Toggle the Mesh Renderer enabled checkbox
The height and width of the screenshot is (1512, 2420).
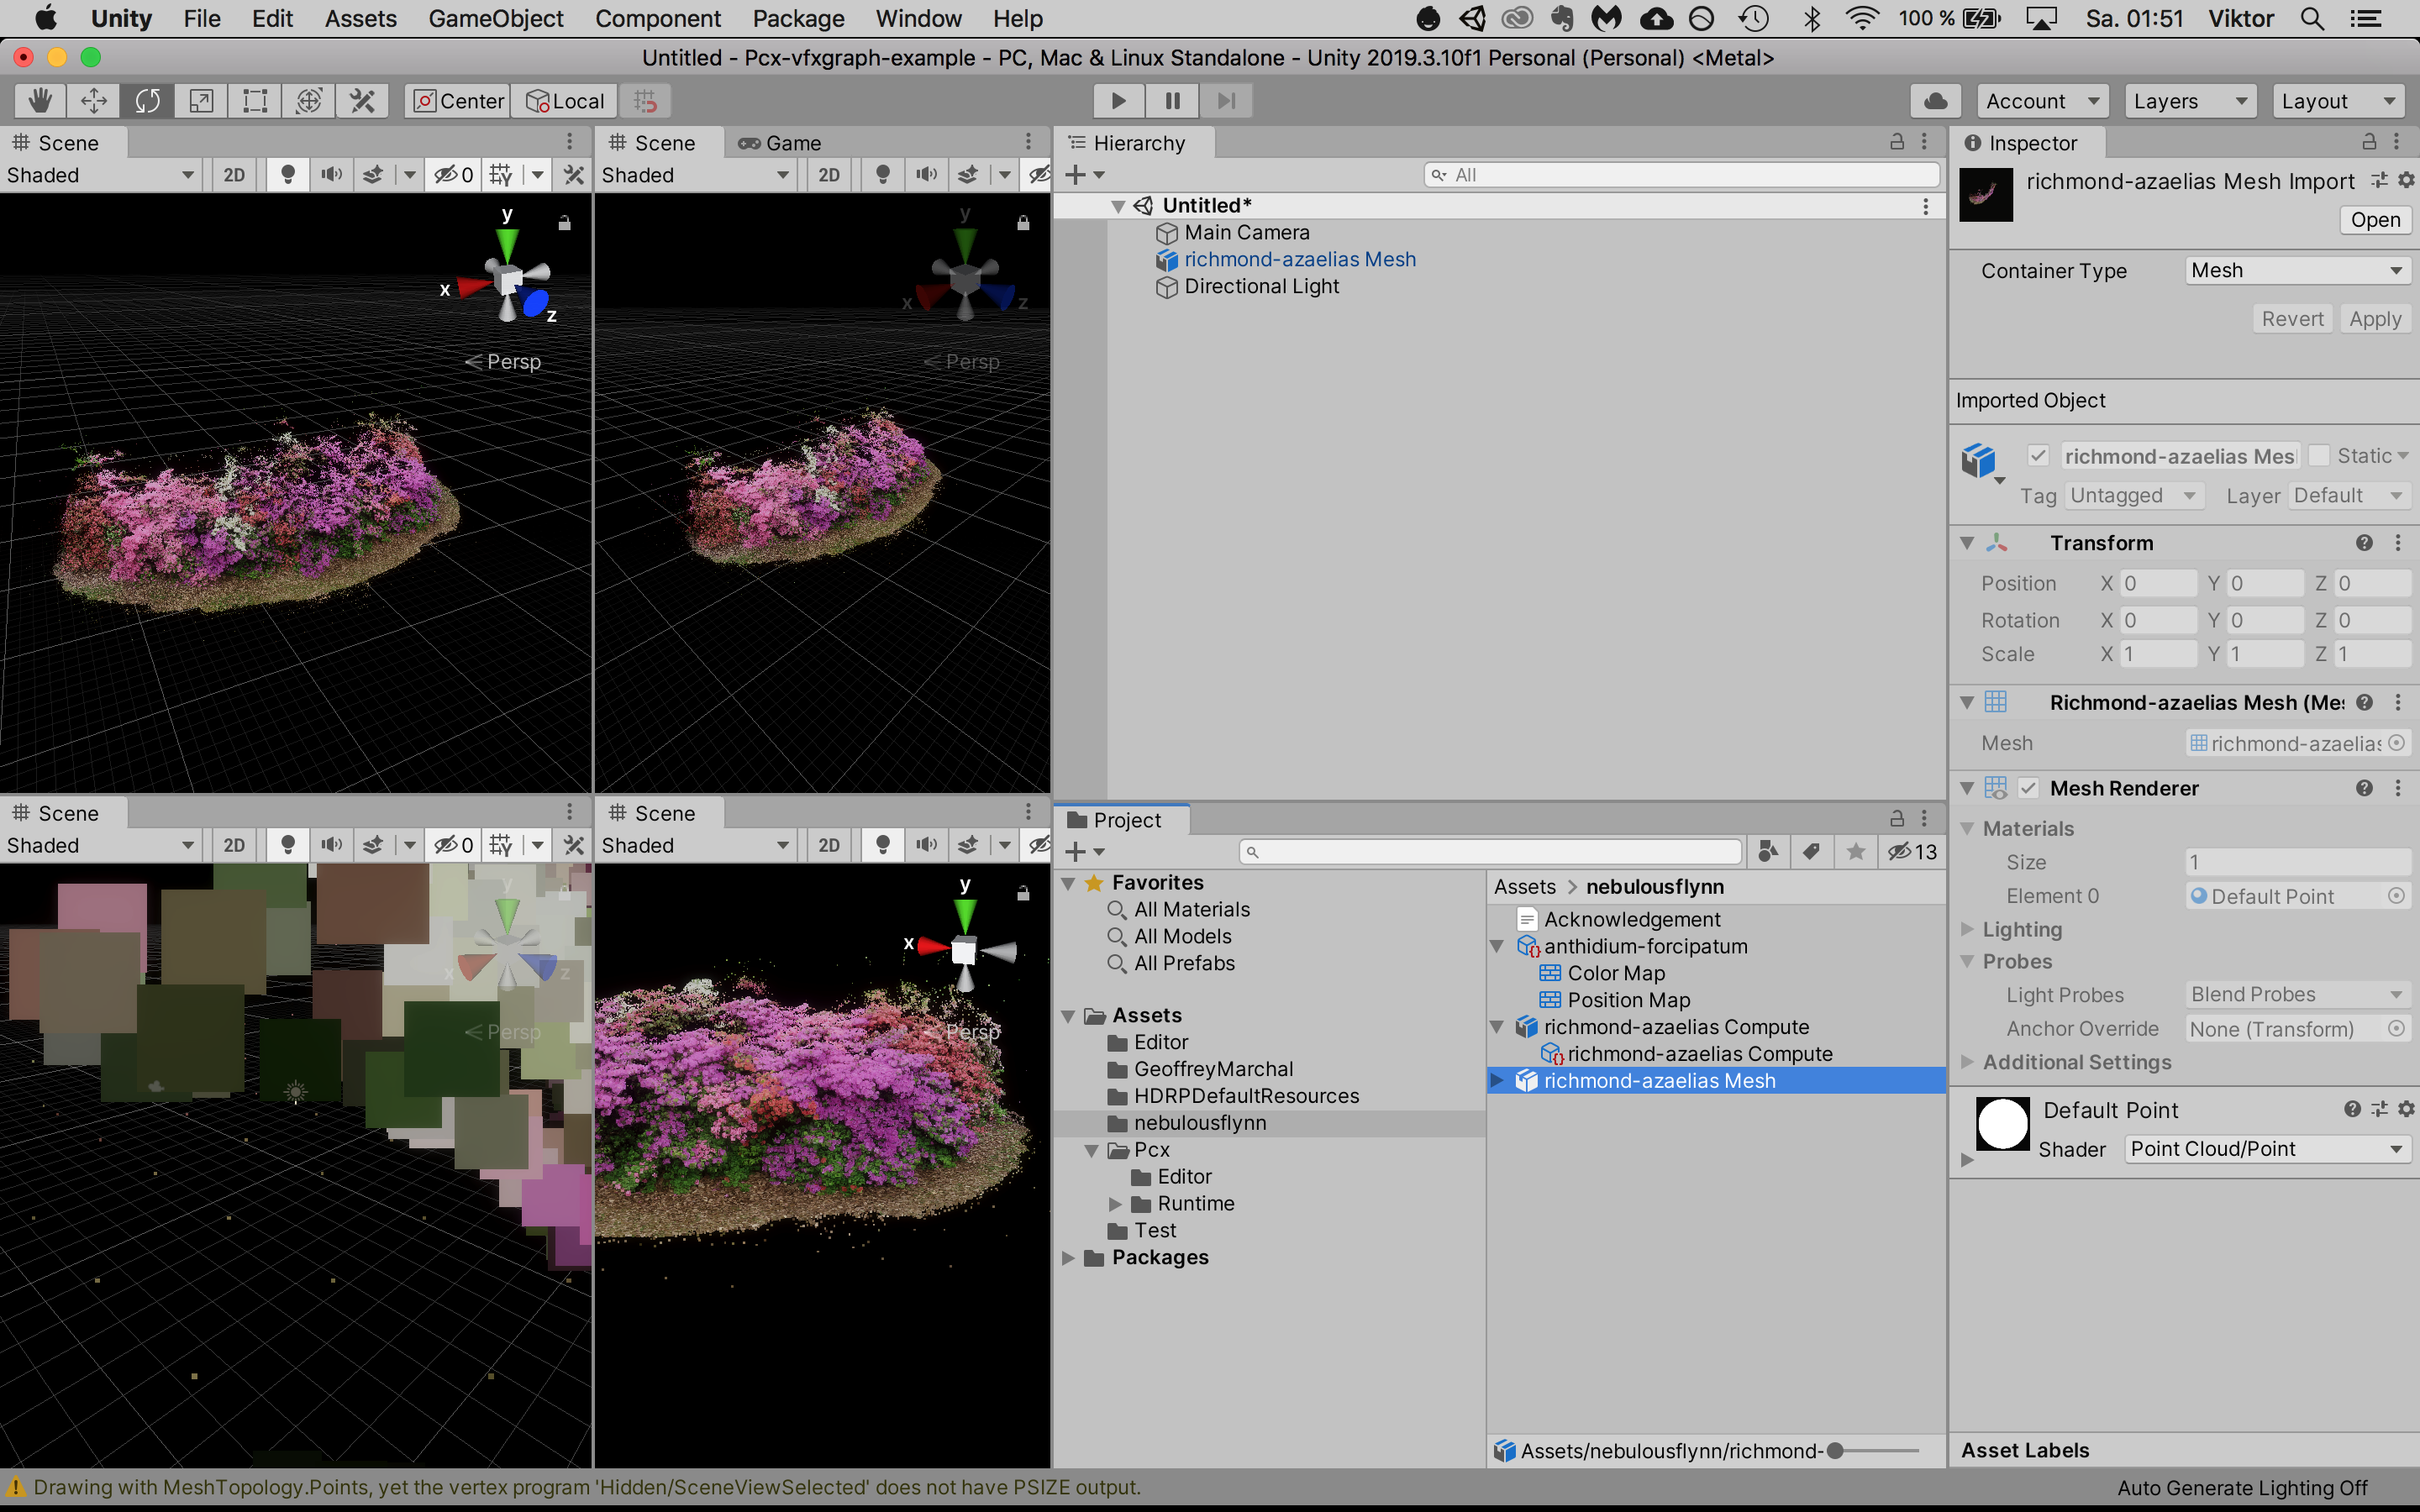pyautogui.click(x=2030, y=788)
